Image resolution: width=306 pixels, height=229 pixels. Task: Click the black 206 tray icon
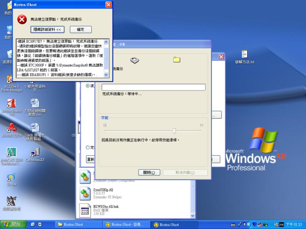281,225
